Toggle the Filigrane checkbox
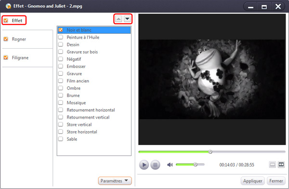 click(x=6, y=57)
